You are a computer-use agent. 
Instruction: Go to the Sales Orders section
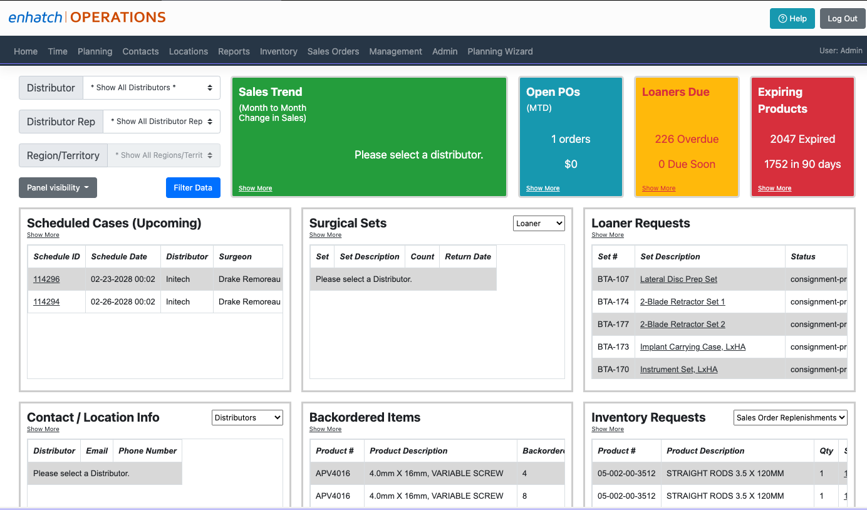pyautogui.click(x=333, y=51)
